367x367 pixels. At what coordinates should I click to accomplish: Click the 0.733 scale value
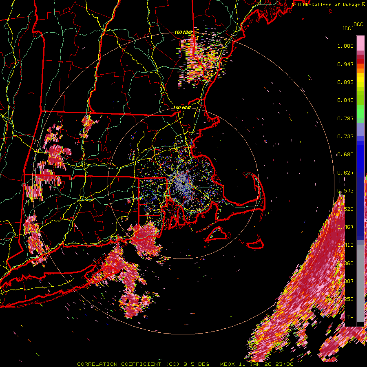[345, 137]
